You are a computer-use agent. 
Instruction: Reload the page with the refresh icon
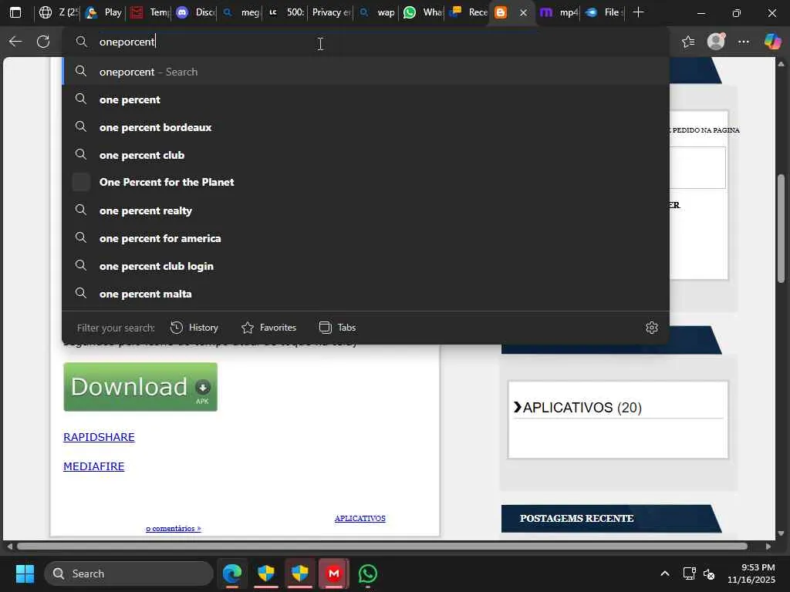(43, 42)
